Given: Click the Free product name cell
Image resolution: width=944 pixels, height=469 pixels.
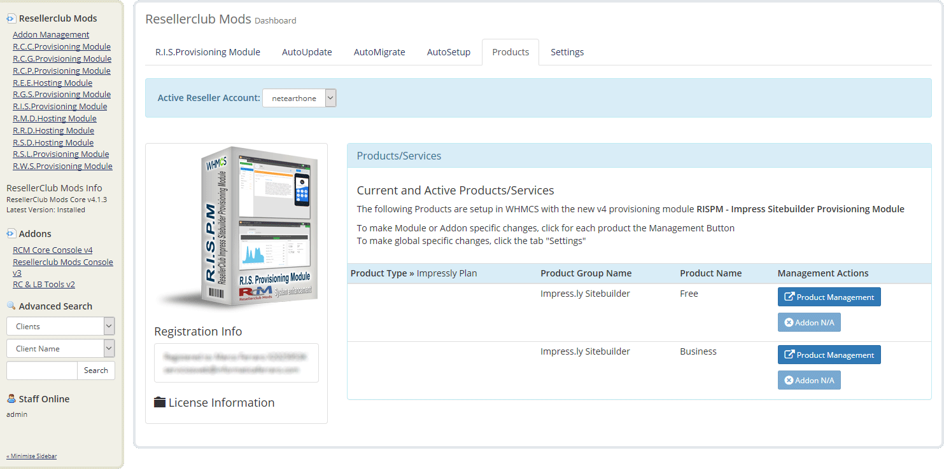Looking at the screenshot, I should pos(689,294).
